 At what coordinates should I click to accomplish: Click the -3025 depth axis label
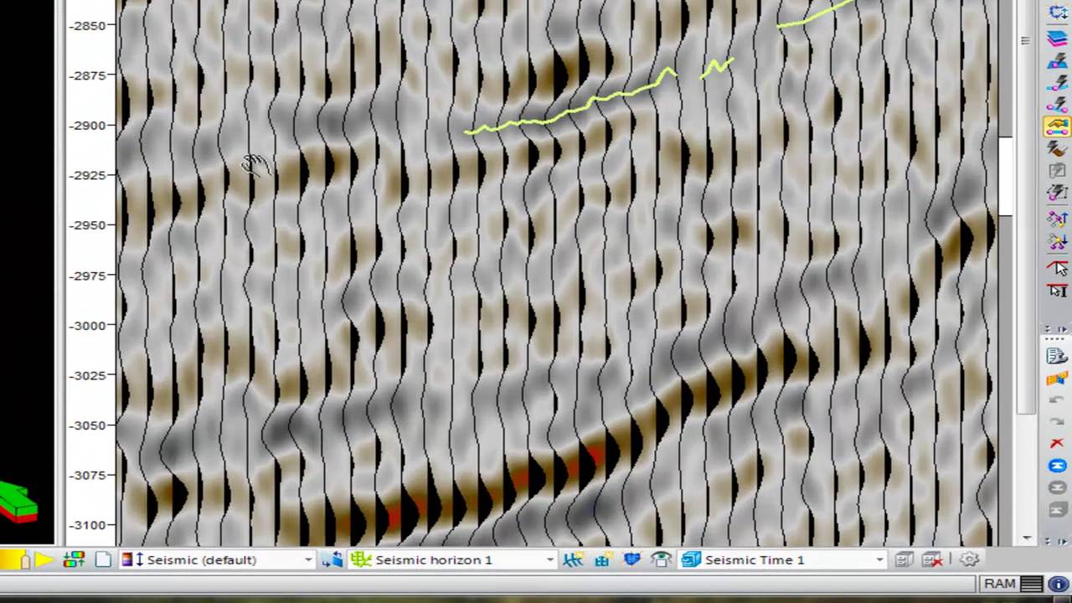(x=87, y=375)
